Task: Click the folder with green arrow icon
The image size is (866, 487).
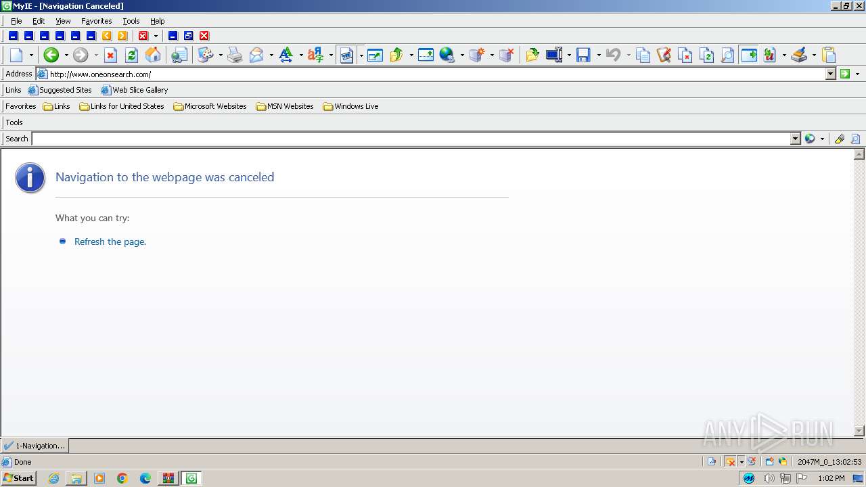Action: (x=532, y=55)
